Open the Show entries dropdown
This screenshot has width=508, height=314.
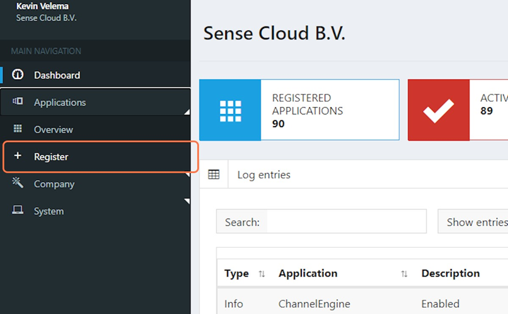(x=473, y=221)
